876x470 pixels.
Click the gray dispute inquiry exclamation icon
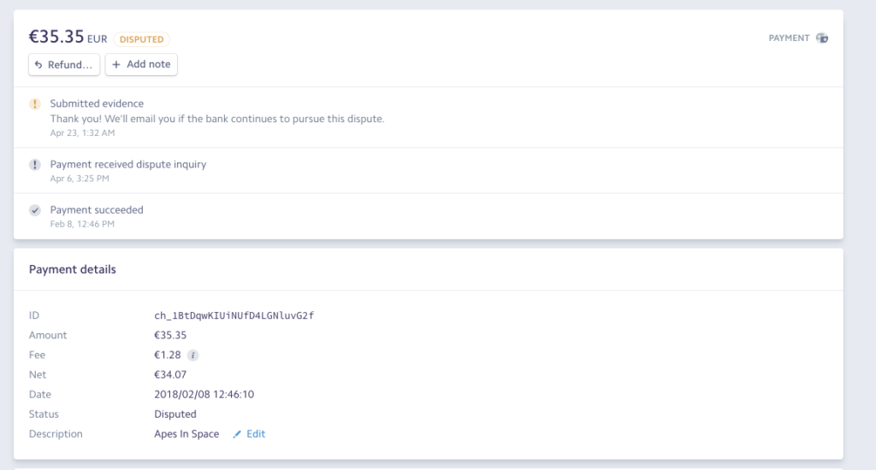coord(34,165)
